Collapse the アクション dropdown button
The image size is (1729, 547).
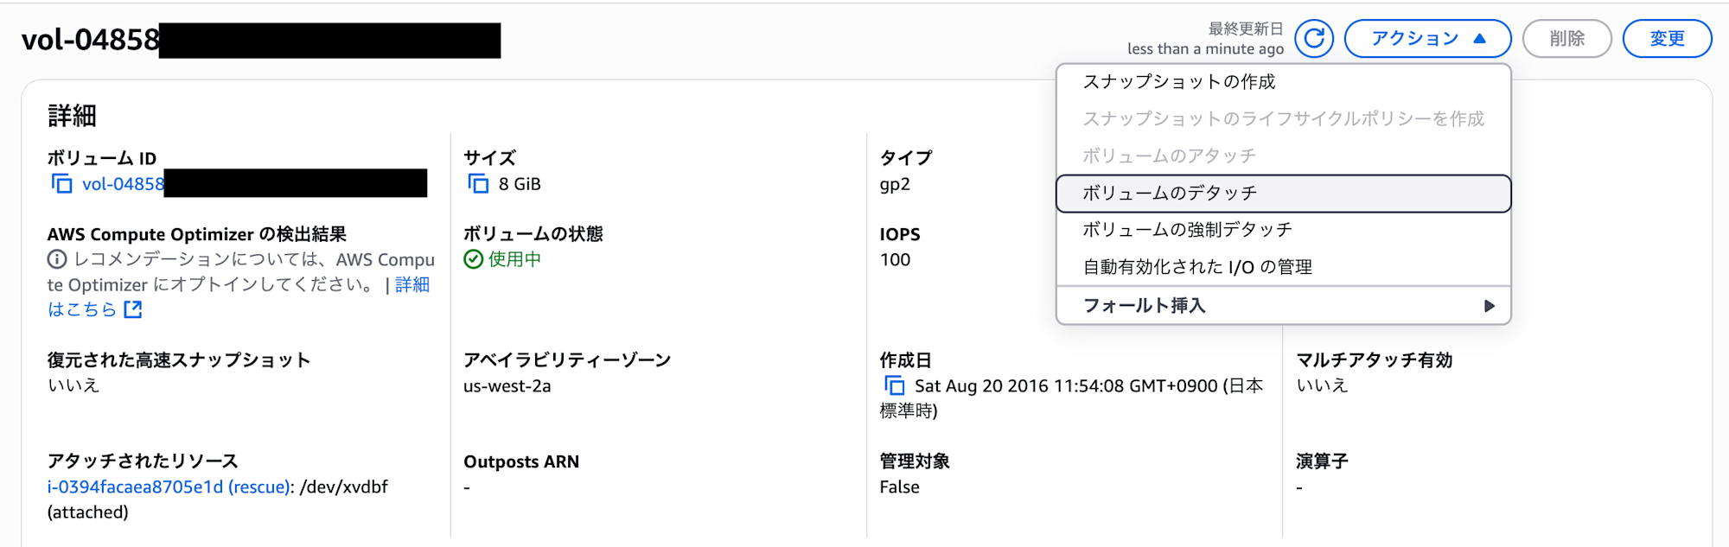[1427, 39]
